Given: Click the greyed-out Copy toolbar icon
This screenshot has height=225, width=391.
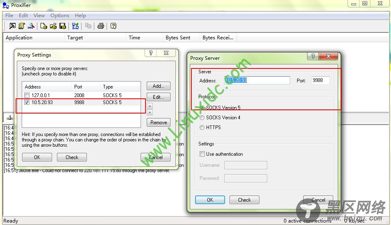Looking at the screenshot, I should click(88, 26).
